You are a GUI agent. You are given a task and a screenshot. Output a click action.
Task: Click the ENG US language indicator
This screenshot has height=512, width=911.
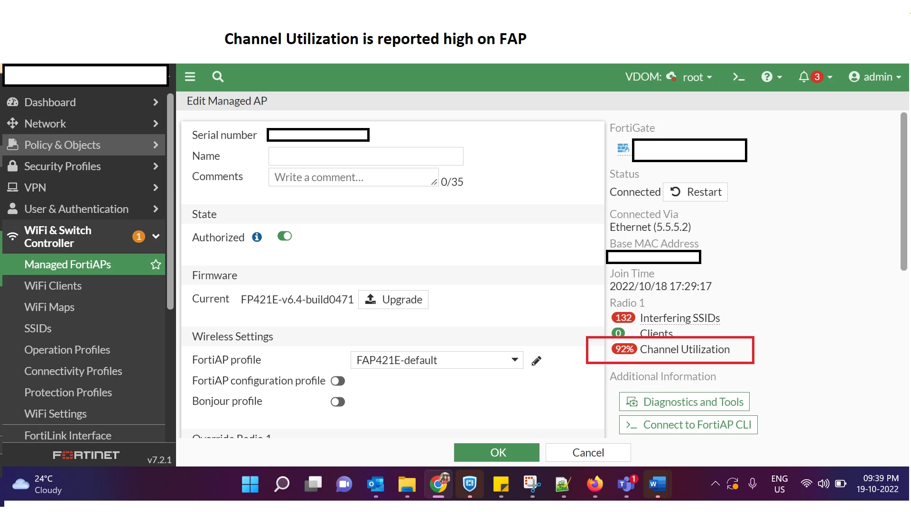tap(780, 484)
